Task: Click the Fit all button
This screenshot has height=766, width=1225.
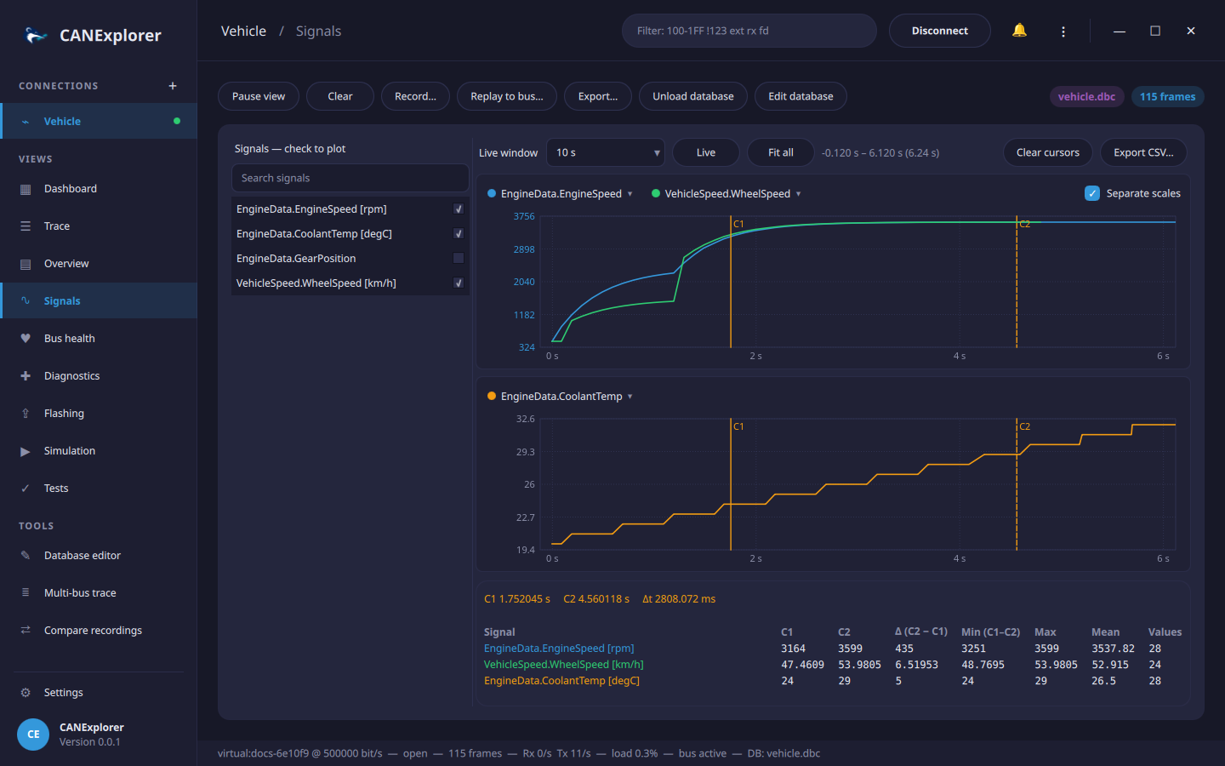Action: click(x=781, y=153)
